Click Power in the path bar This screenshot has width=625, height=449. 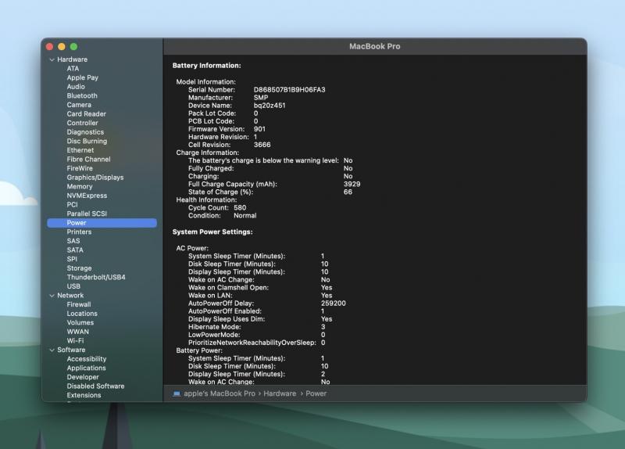[x=316, y=393]
